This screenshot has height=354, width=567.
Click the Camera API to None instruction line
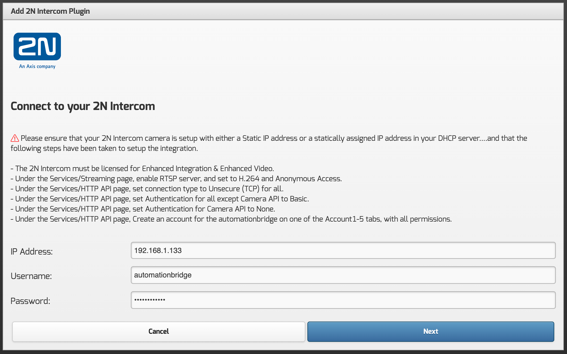143,209
